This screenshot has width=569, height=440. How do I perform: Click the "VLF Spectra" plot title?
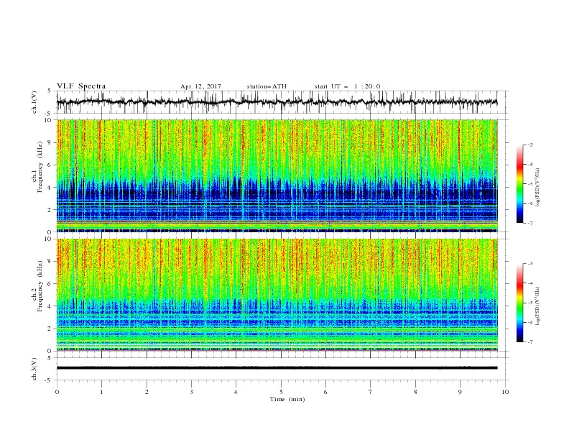(x=81, y=86)
